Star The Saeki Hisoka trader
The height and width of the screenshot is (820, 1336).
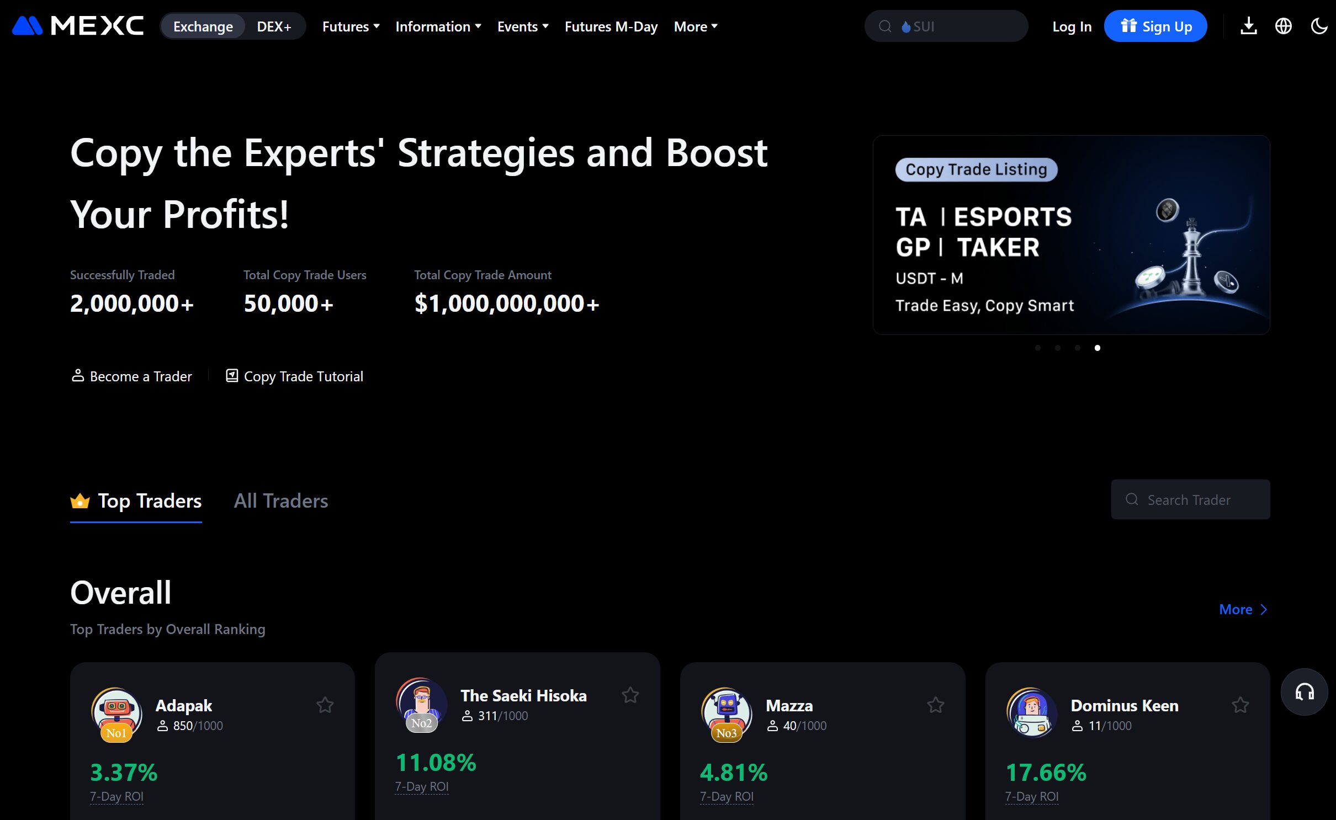click(x=630, y=695)
